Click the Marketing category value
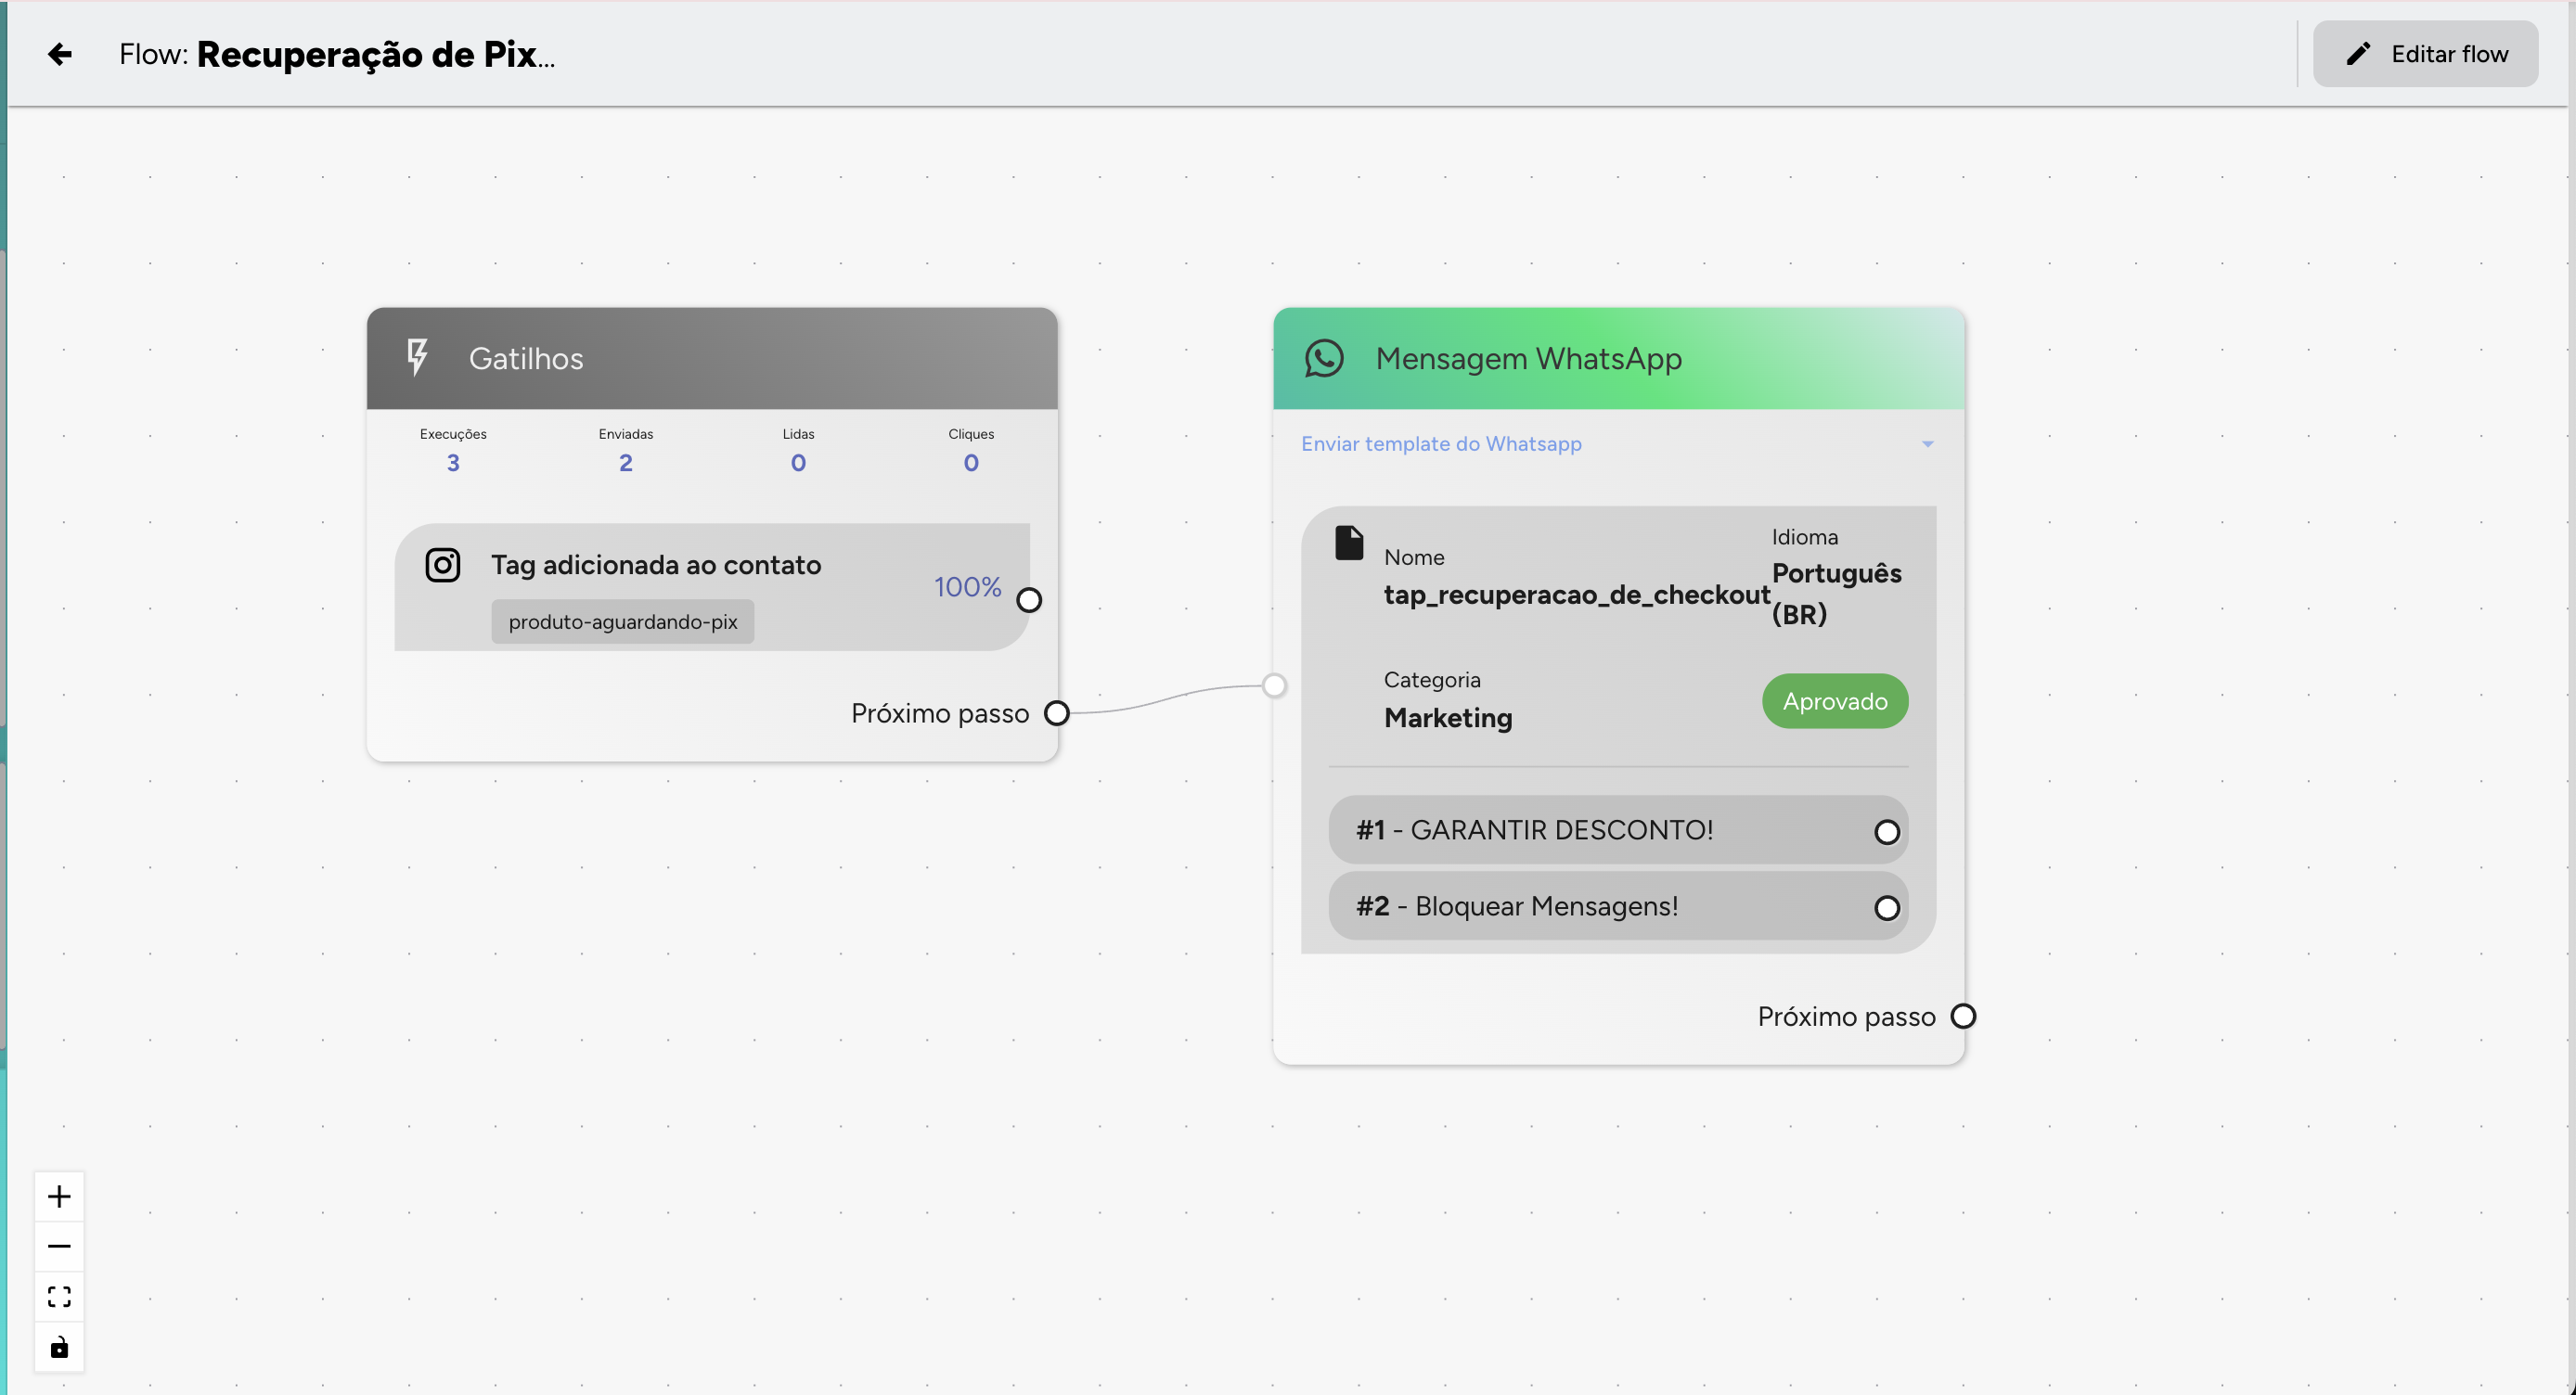The height and width of the screenshot is (1395, 2576). (x=1448, y=719)
